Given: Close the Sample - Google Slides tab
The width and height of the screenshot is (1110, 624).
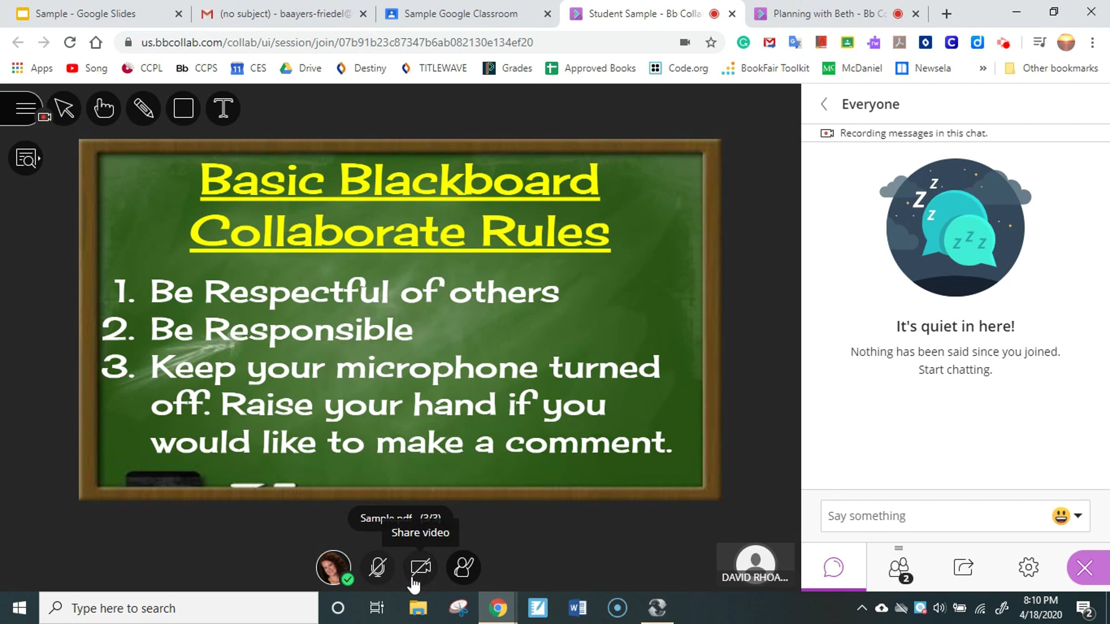Looking at the screenshot, I should pyautogui.click(x=179, y=14).
